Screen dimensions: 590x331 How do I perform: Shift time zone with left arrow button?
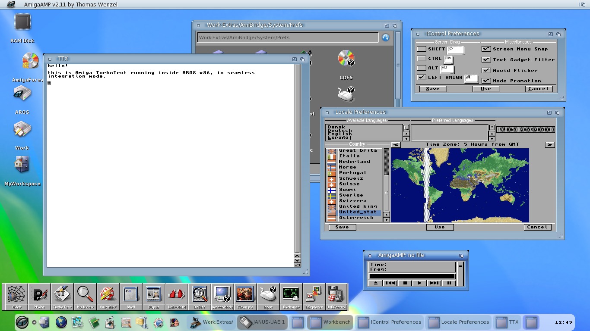[396, 145]
